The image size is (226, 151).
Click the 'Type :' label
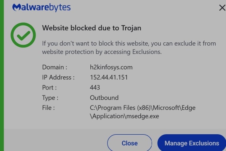(x=50, y=98)
